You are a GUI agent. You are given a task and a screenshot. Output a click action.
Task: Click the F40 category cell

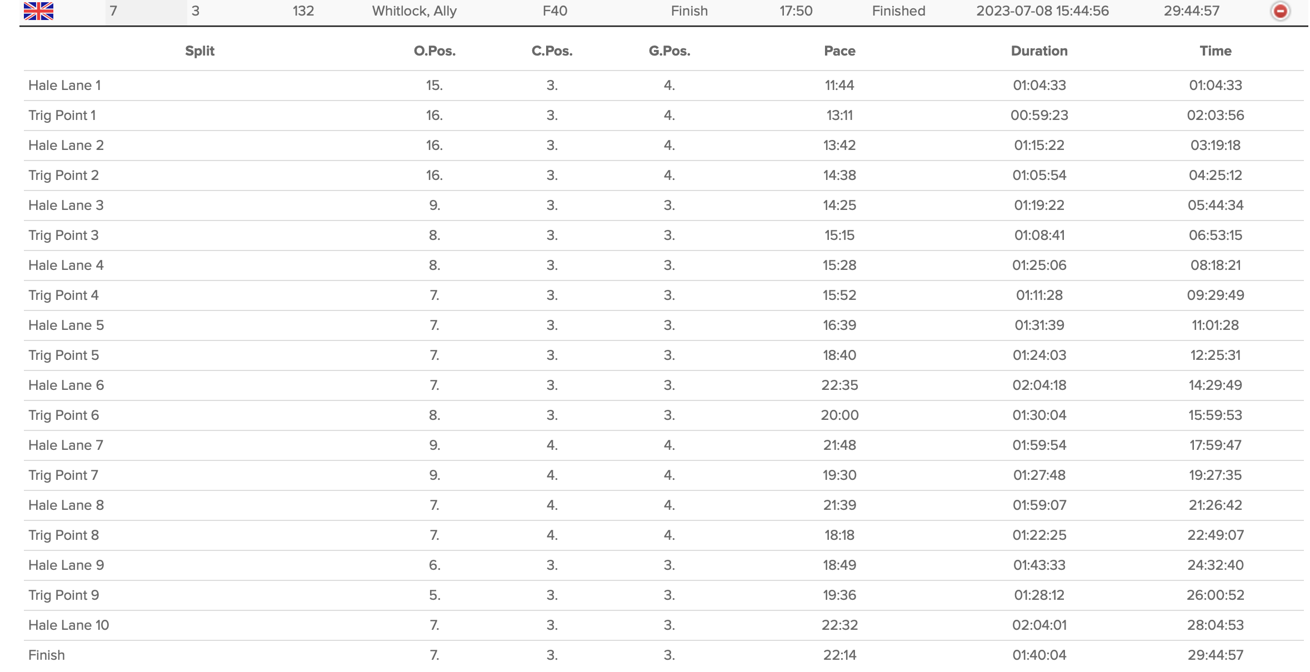click(555, 11)
